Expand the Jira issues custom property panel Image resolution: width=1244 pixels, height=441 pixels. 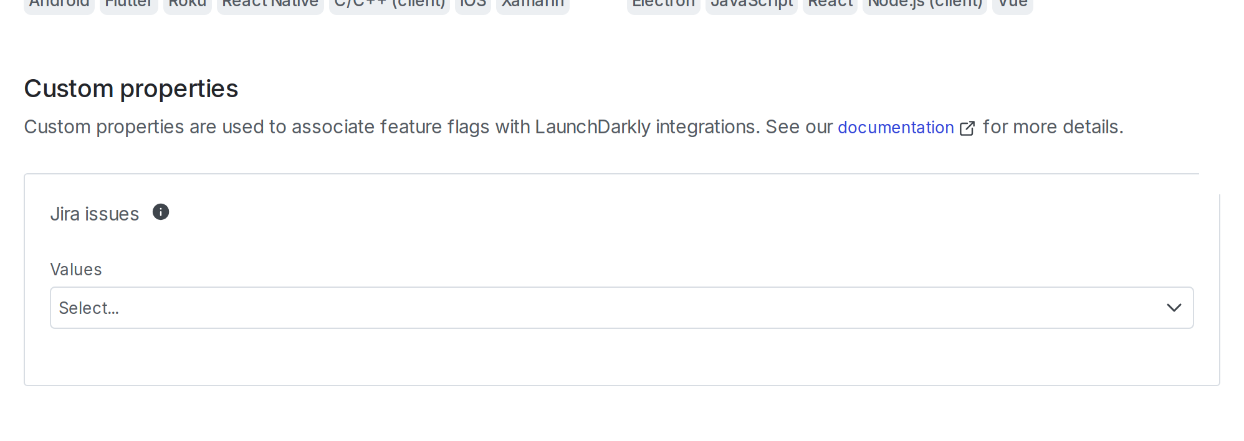click(95, 214)
